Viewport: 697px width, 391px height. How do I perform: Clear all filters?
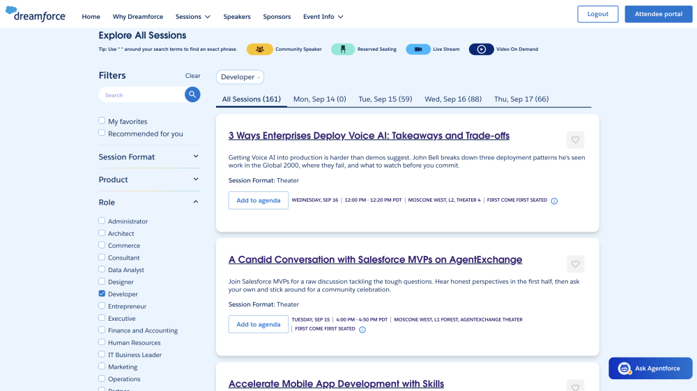tap(193, 75)
